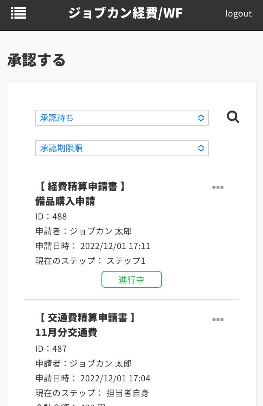The width and height of the screenshot is (263, 406).
Task: Click the 担当者自身 current step text
Action: click(x=128, y=393)
